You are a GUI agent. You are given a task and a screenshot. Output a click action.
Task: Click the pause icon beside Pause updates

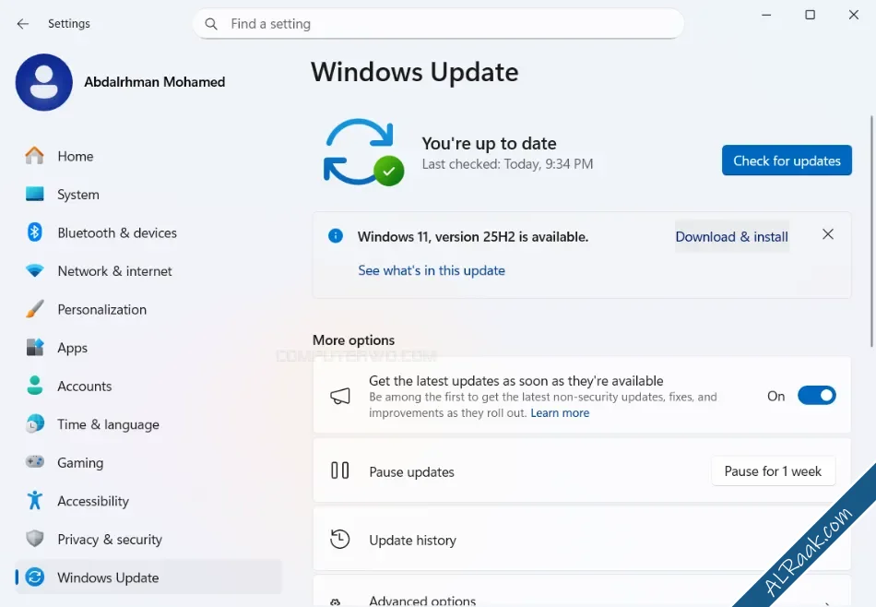click(339, 470)
